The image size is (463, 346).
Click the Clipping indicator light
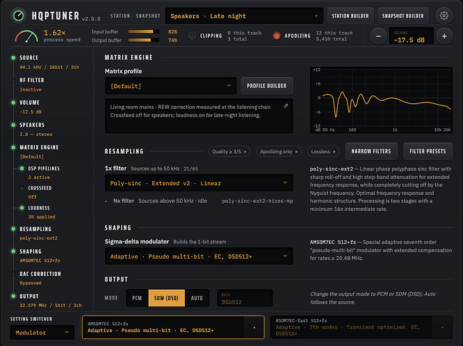point(193,35)
